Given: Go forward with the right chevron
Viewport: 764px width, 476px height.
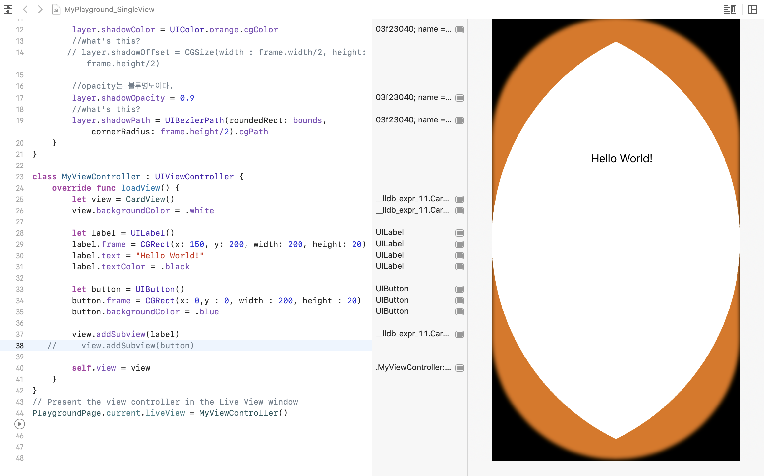Looking at the screenshot, I should tap(40, 9).
